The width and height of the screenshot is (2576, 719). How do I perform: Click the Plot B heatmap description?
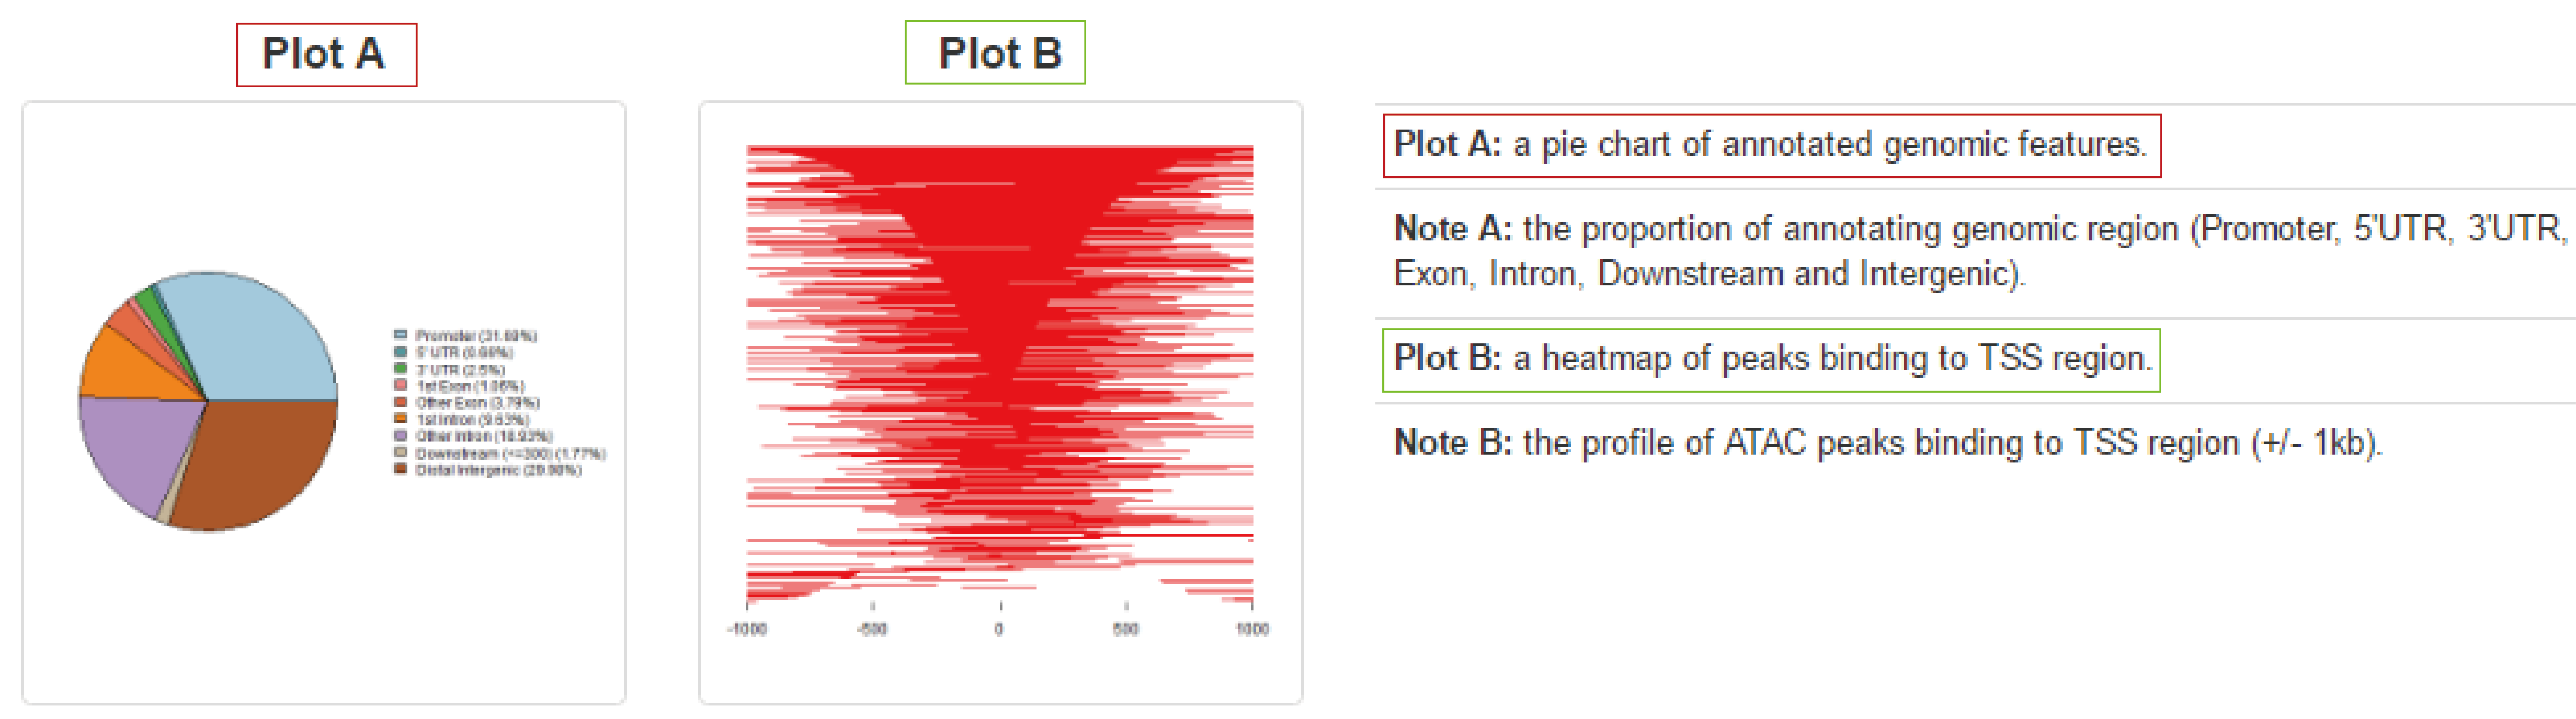pyautogui.click(x=1771, y=359)
